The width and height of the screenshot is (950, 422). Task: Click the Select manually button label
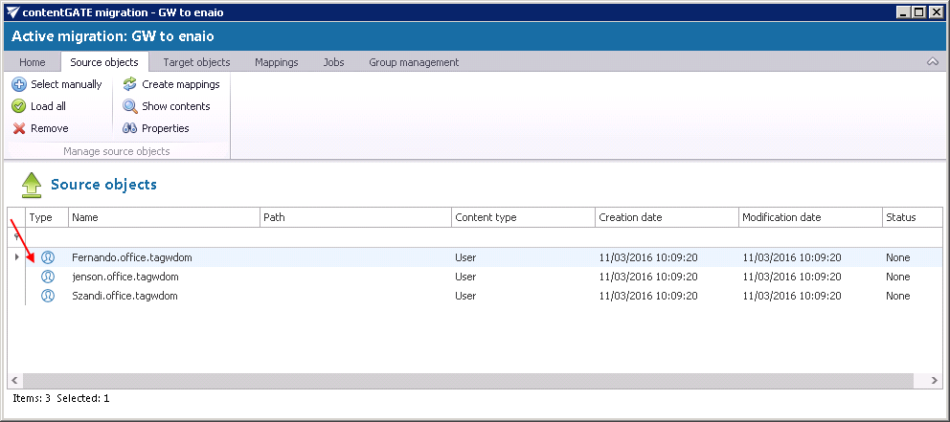[66, 84]
